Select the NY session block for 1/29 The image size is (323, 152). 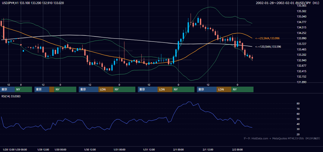[x=65, y=89]
